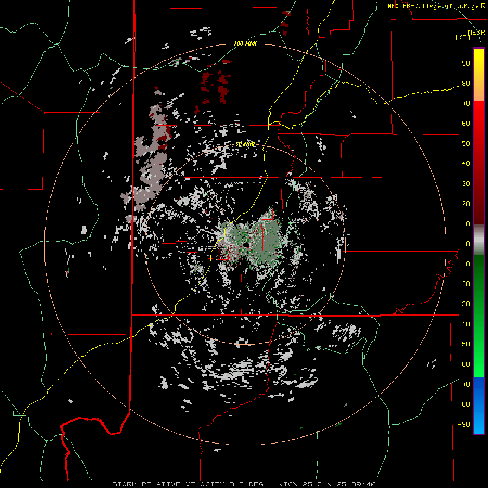Click the -70 value on the velocity scale
Screen dimensions: 488x488
tap(464, 384)
